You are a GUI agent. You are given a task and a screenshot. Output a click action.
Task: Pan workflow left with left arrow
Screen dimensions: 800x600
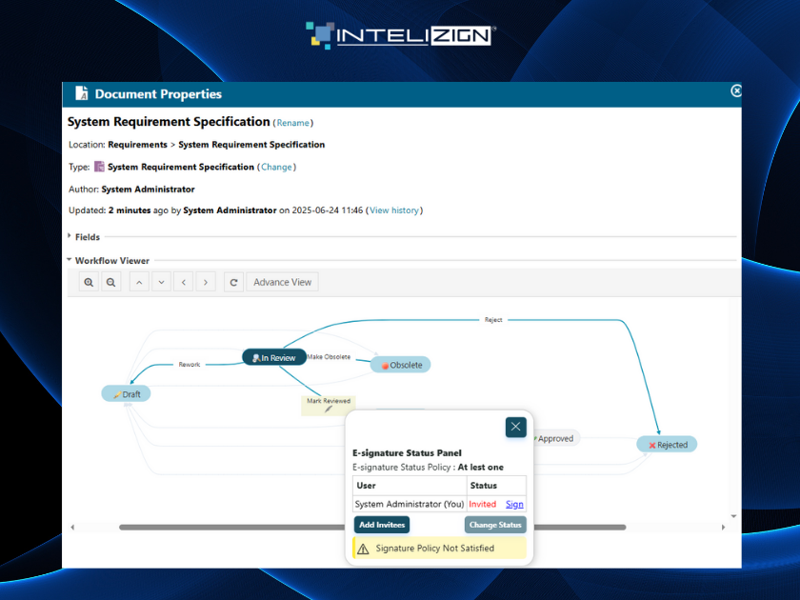coord(184,282)
